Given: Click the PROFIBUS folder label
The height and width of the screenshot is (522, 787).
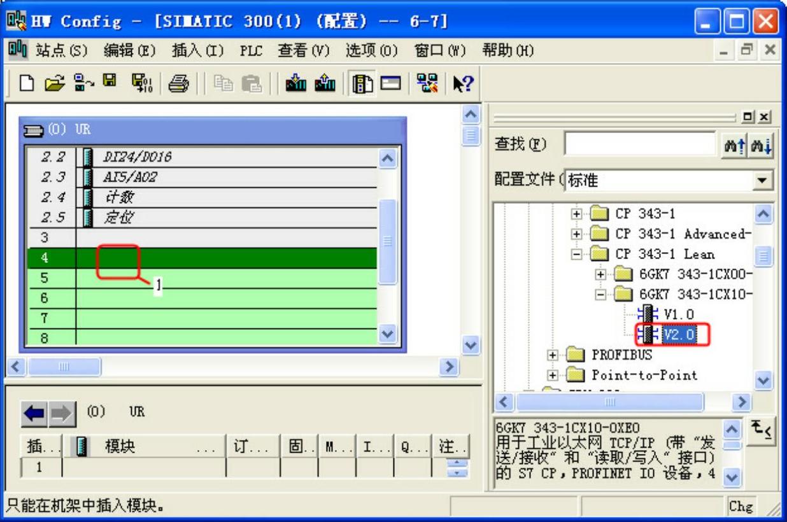Looking at the screenshot, I should pos(622,355).
